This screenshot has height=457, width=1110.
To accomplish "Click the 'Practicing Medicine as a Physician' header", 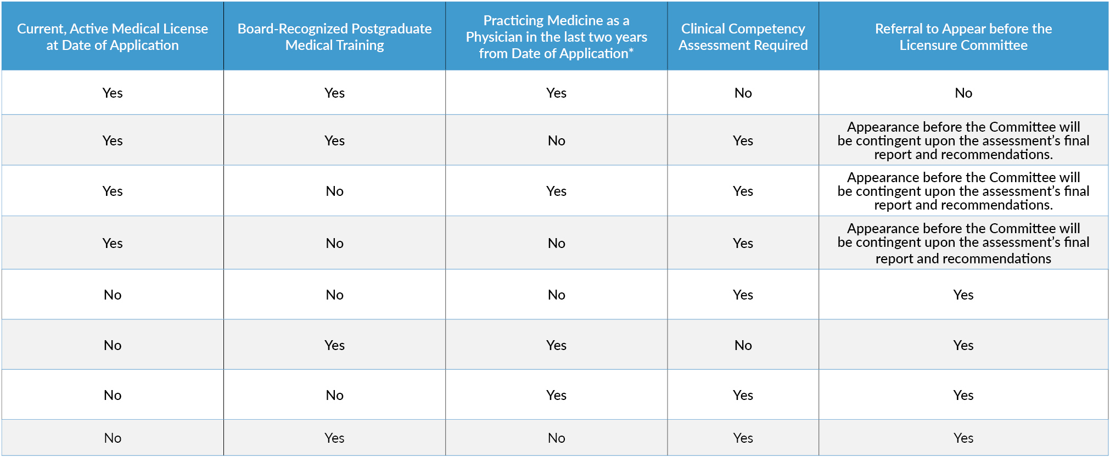I will [556, 37].
